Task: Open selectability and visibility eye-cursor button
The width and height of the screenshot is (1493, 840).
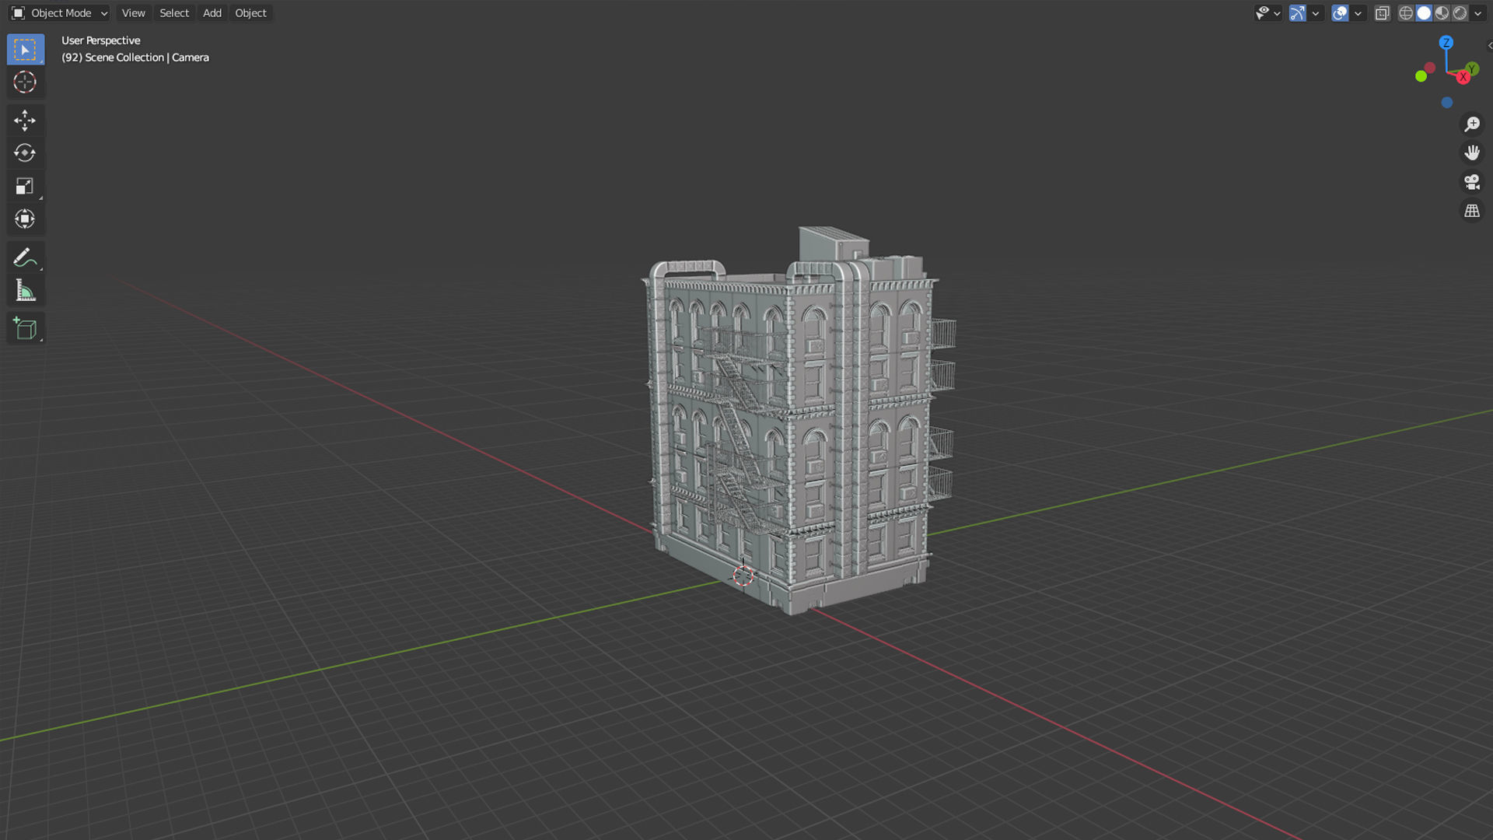Action: (x=1267, y=13)
